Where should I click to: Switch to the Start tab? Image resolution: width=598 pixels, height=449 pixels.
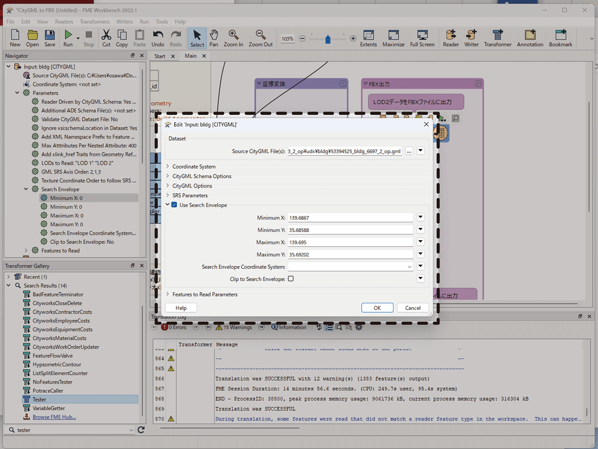[160, 56]
